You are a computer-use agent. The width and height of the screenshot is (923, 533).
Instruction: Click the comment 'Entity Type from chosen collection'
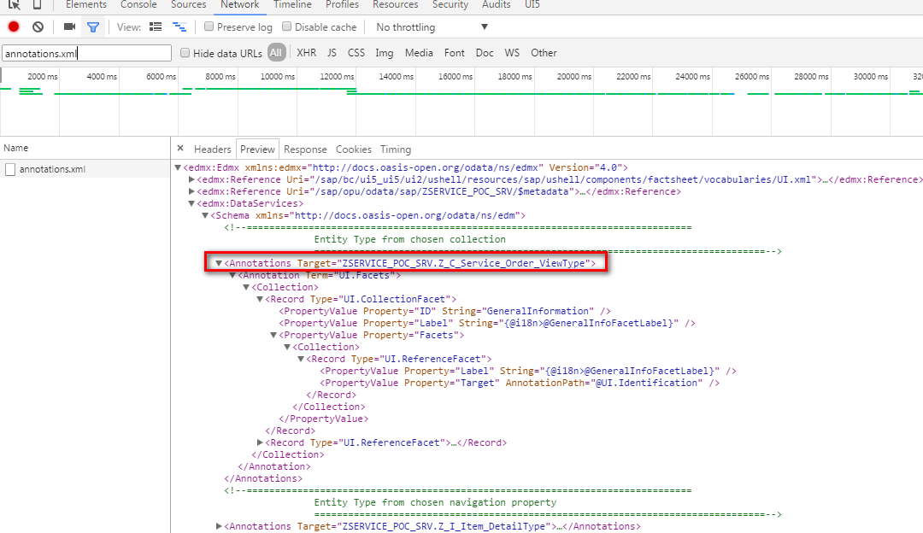coord(409,239)
